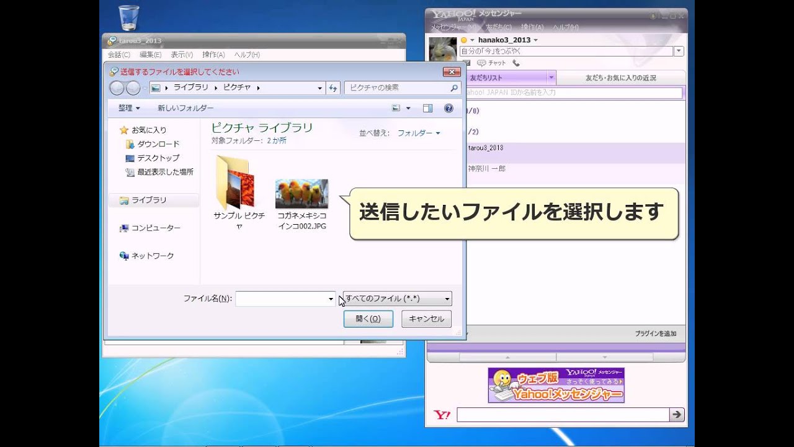Viewport: 794px width, 447px height.
Task: Expand the file name history dropdown arrow
Action: pyautogui.click(x=331, y=299)
